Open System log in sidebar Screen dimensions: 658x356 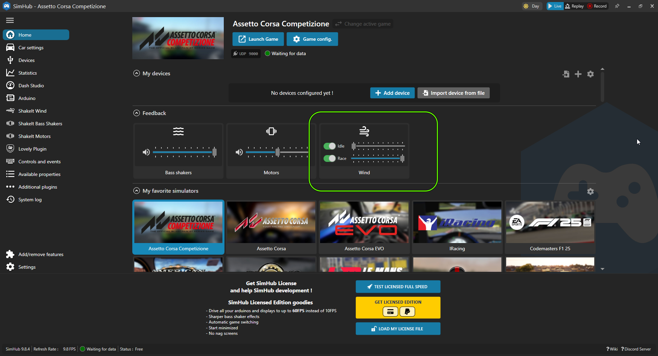click(x=36, y=200)
